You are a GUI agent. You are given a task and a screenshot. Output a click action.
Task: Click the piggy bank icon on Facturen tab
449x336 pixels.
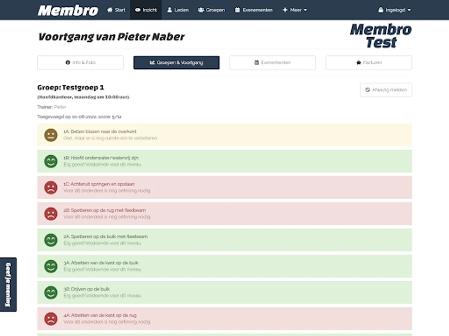(358, 63)
